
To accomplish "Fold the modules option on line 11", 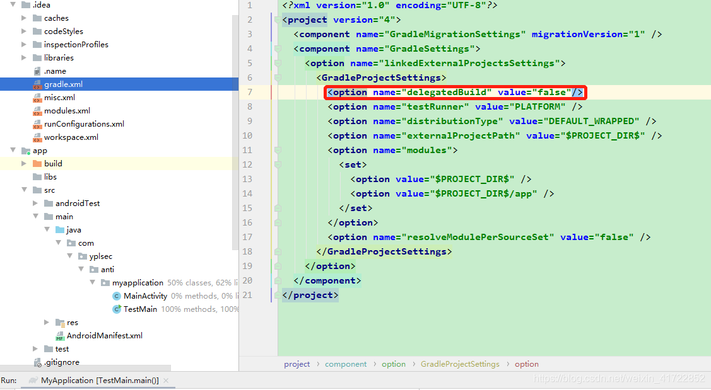I will click(x=278, y=150).
